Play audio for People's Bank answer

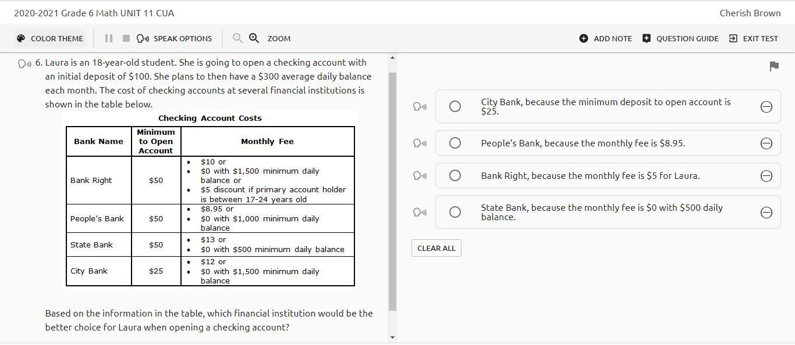[420, 143]
